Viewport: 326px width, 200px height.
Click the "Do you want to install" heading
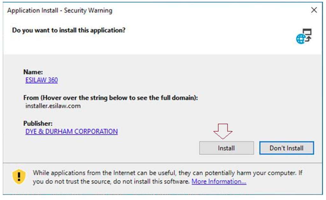pos(69,30)
